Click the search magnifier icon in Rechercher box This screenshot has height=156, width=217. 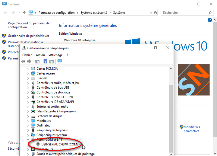coord(210,13)
